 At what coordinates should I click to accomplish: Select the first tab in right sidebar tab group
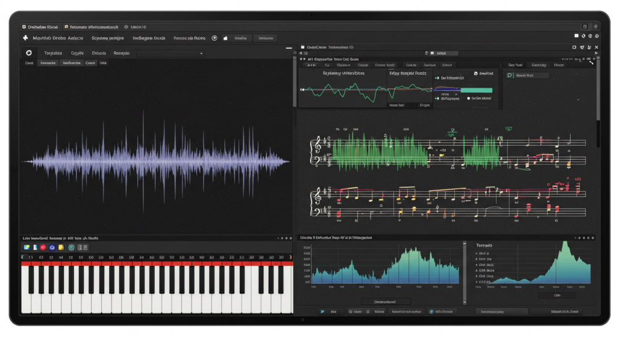[x=515, y=65]
